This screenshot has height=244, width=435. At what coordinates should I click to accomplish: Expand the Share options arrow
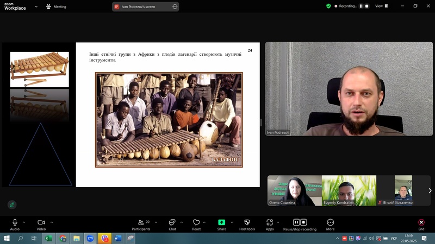pyautogui.click(x=232, y=222)
